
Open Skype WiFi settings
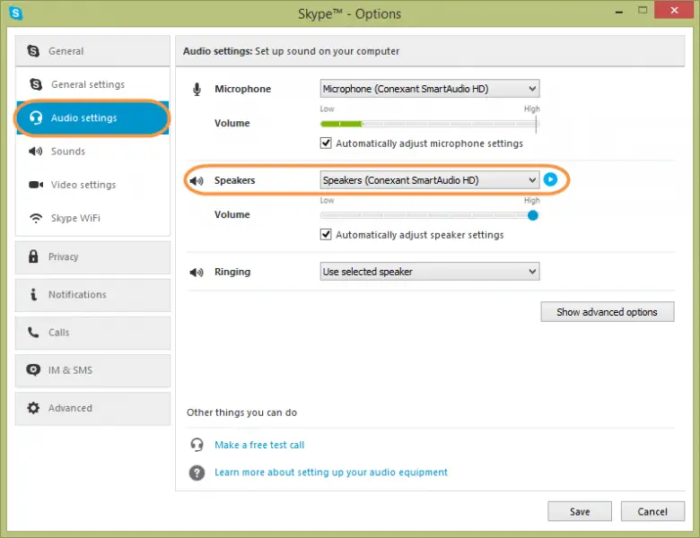click(92, 218)
